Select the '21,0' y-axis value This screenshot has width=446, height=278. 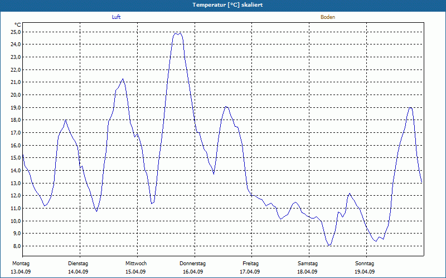(x=16, y=82)
